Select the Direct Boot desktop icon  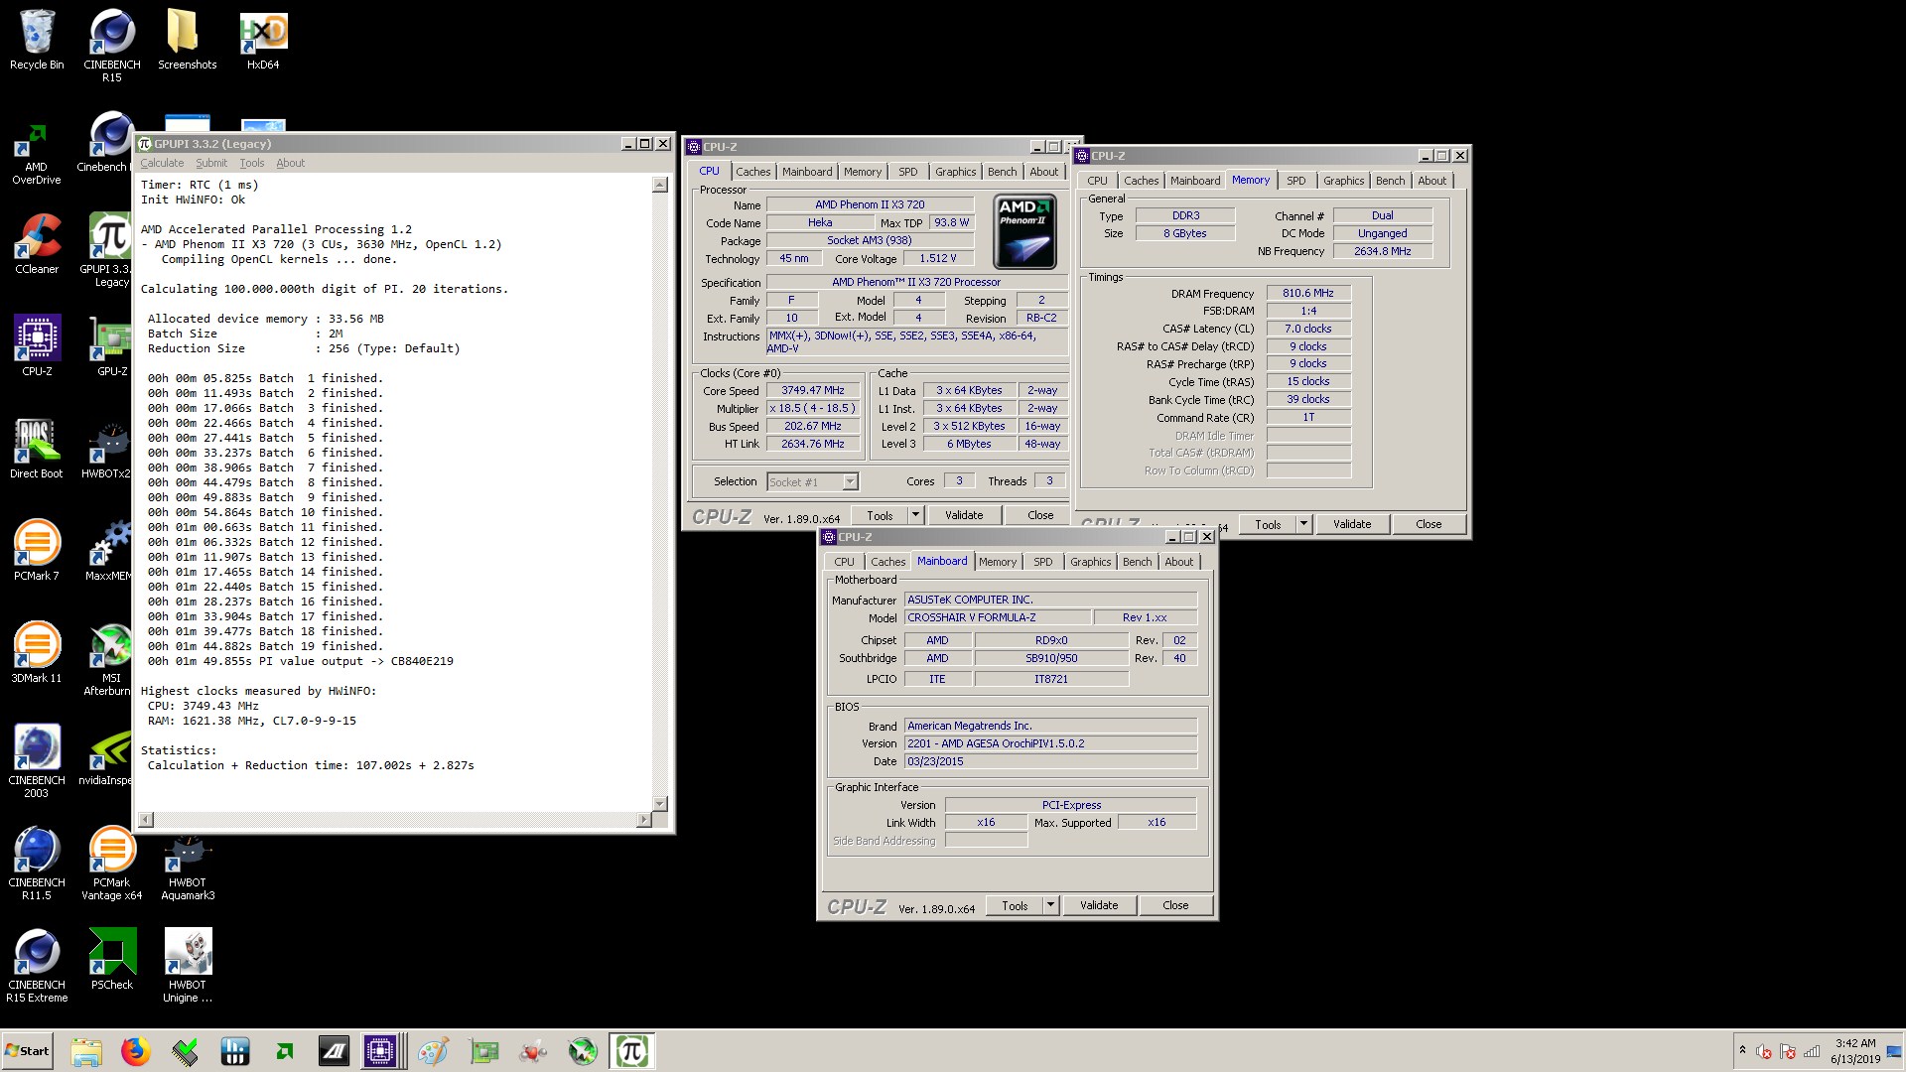pos(37,448)
